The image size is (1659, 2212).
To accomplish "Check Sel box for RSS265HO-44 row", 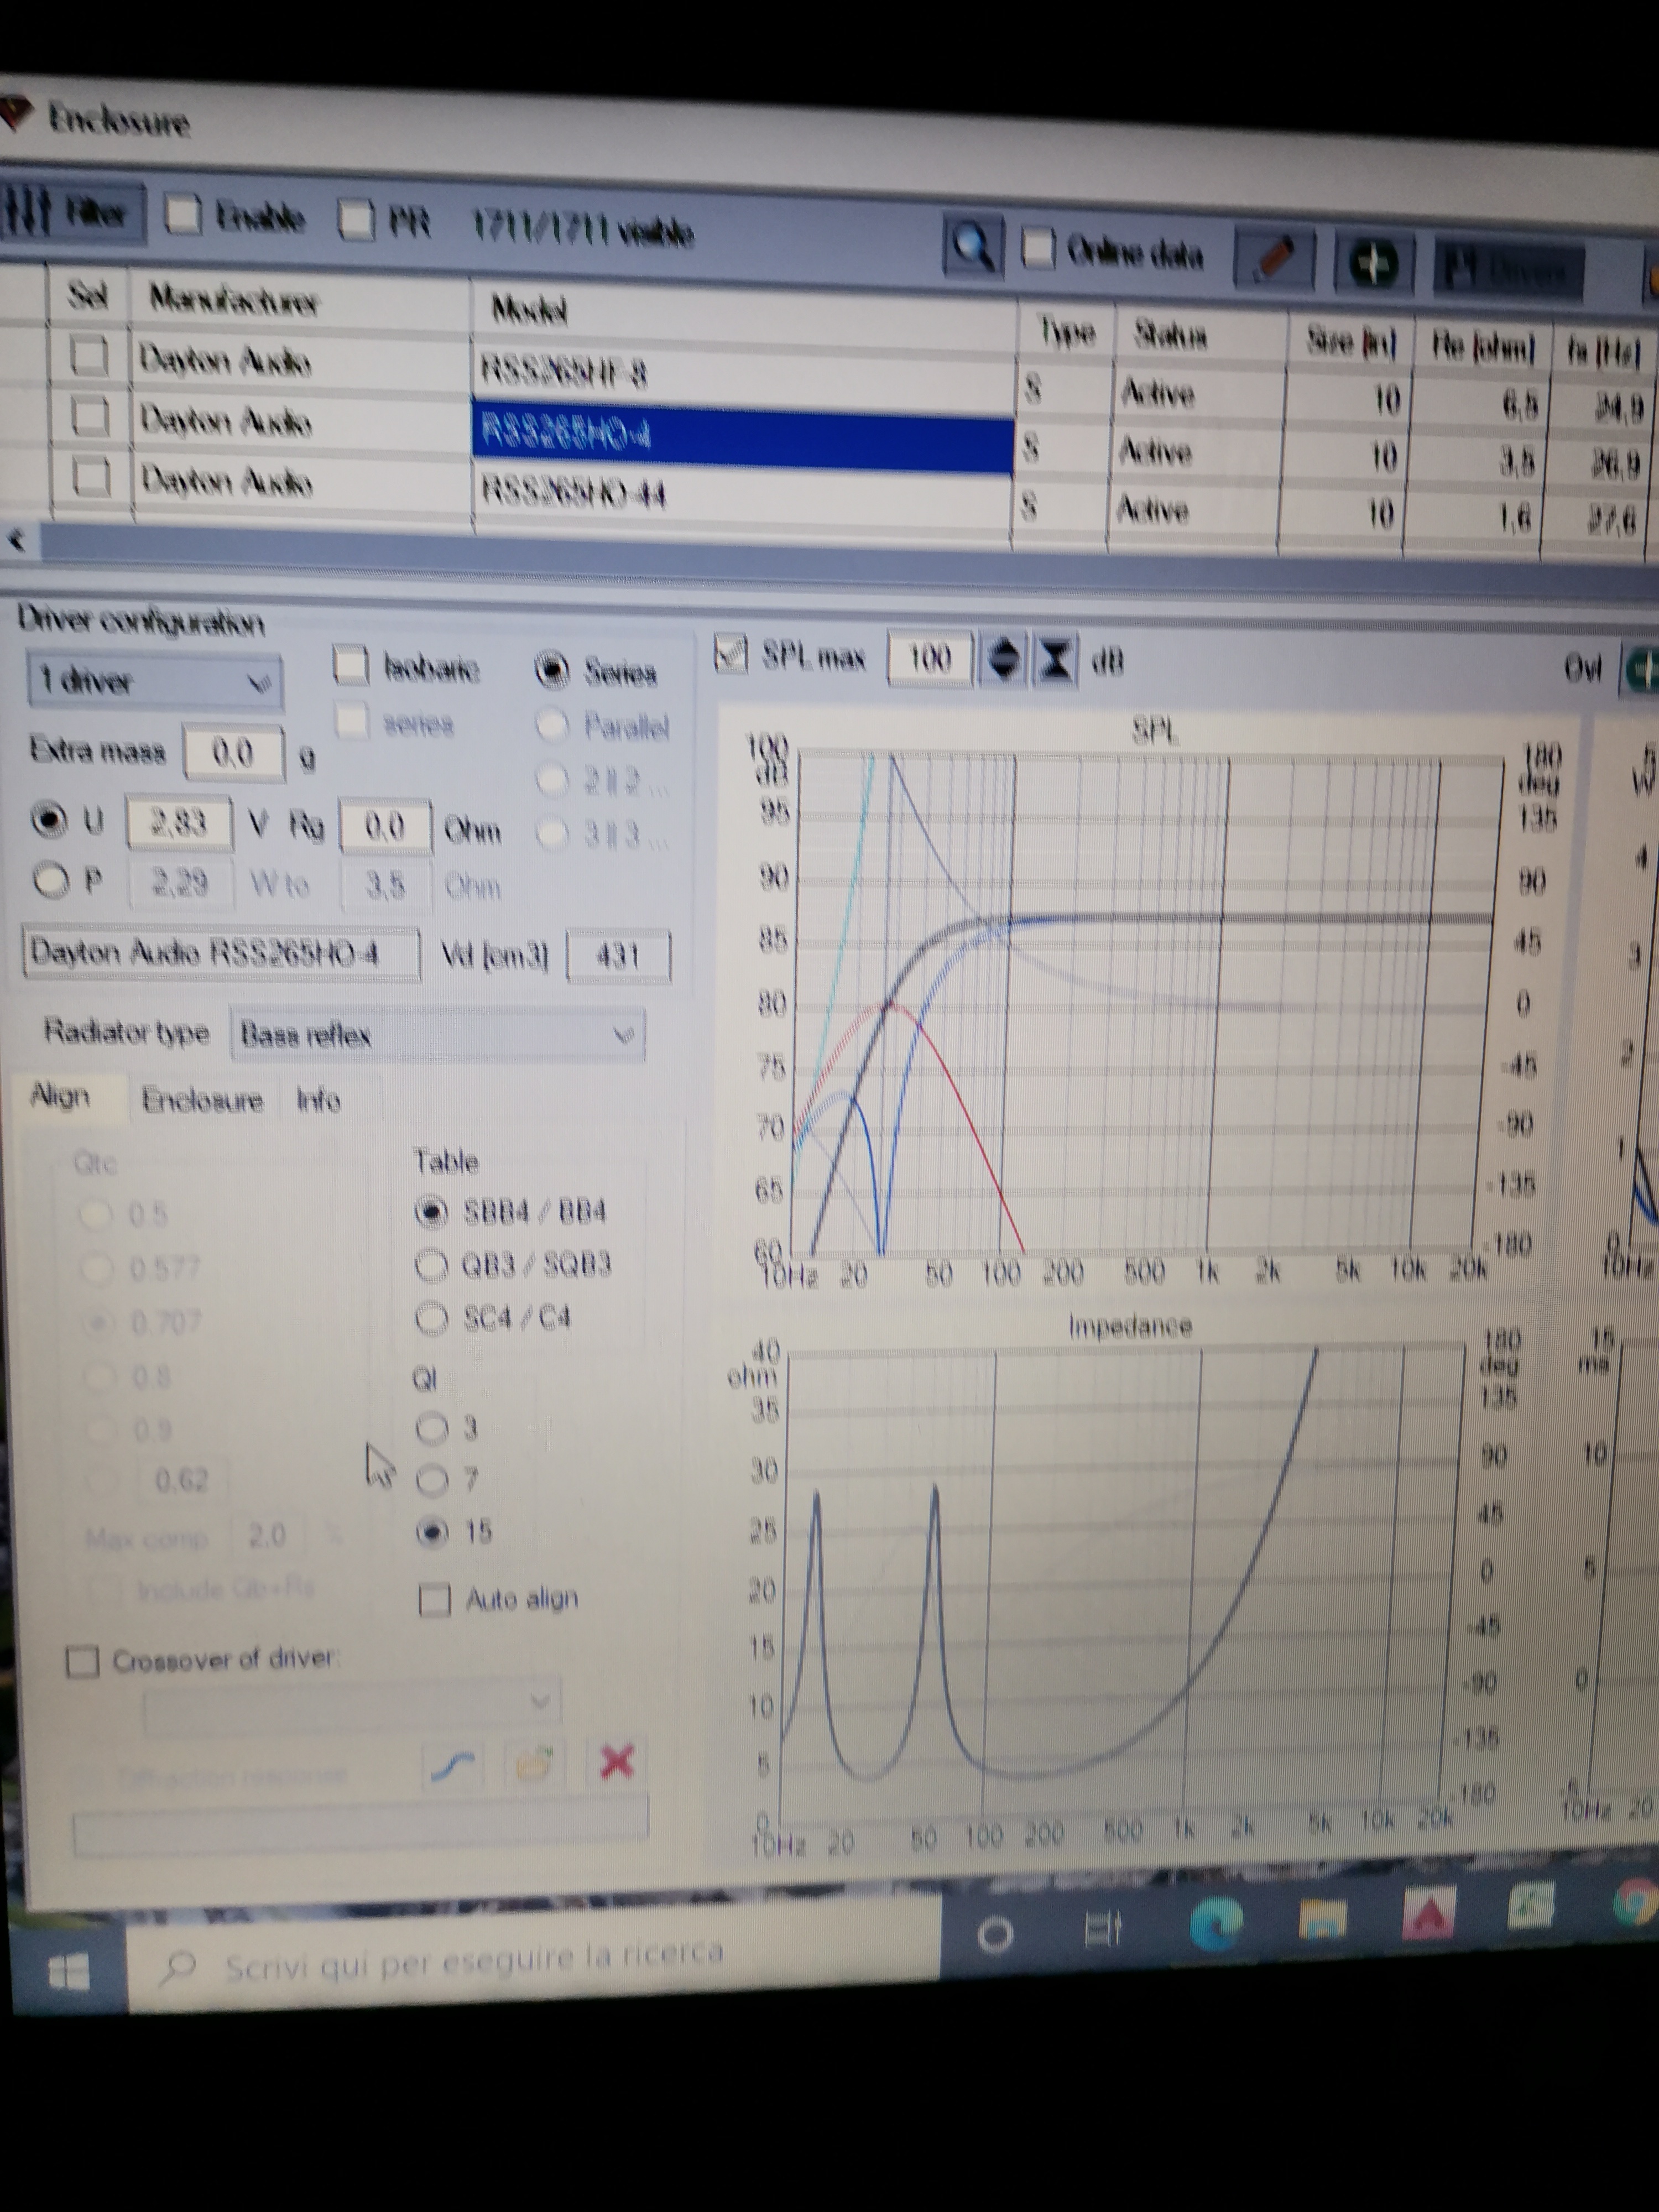I will click(92, 477).
